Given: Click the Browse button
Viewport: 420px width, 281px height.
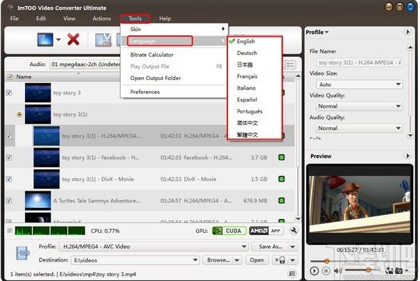Looking at the screenshot, I should (x=218, y=260).
